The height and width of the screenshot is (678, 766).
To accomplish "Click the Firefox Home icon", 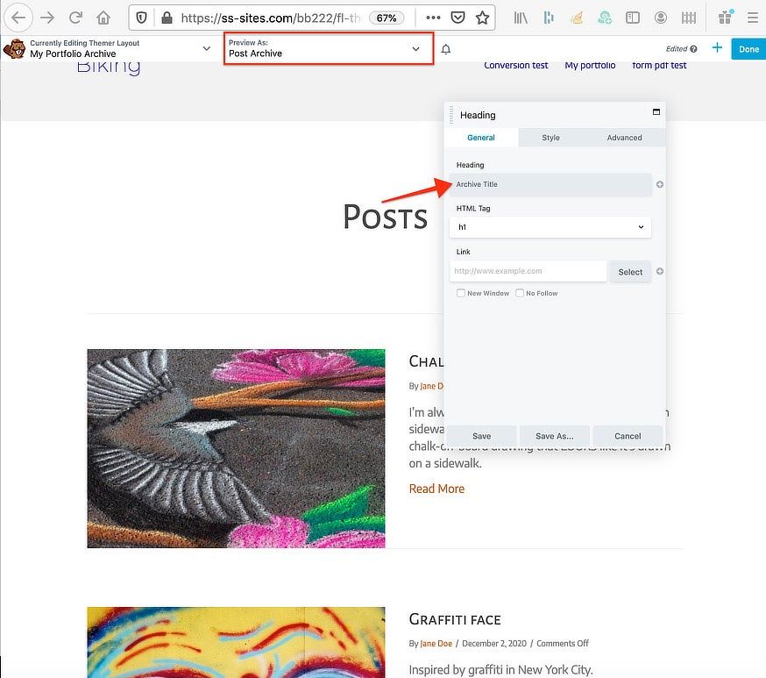I will (103, 18).
